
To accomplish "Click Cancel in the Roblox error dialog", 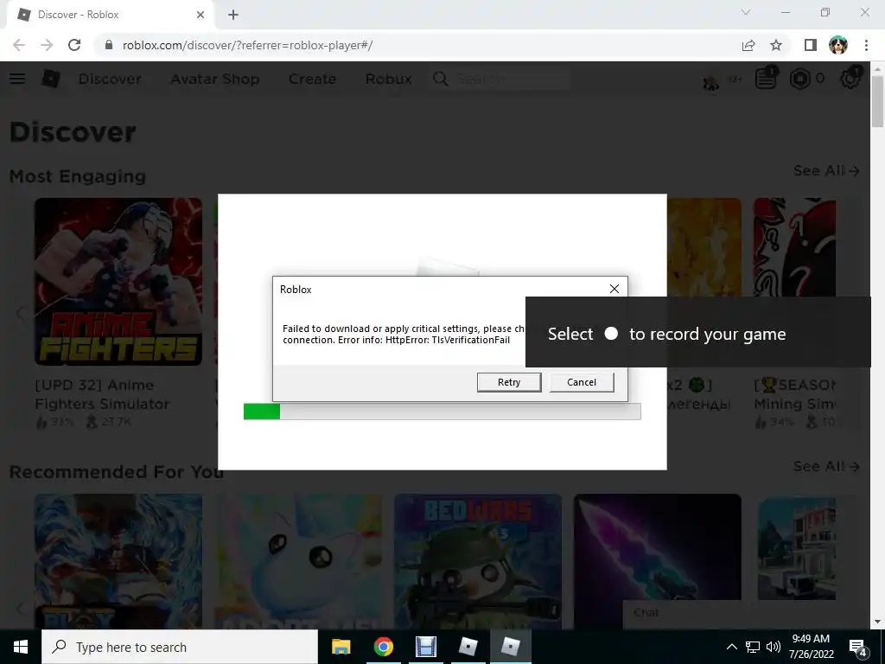I will (582, 382).
